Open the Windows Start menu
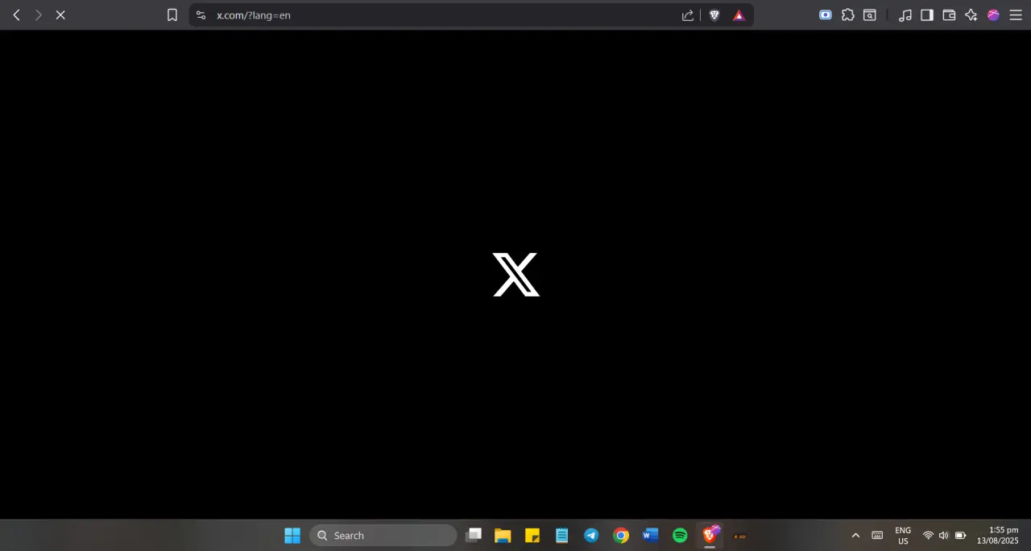Screen dimensions: 1031x551 (292, 536)
